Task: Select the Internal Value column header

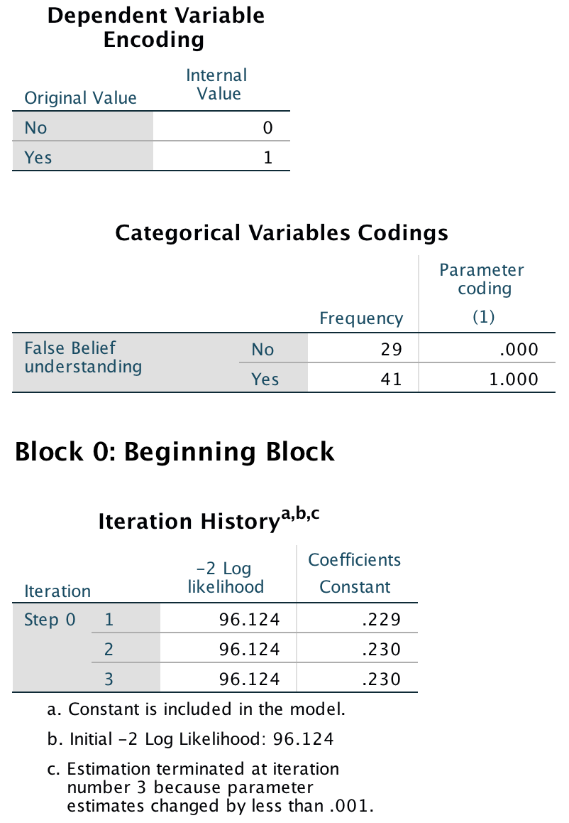Action: (x=217, y=85)
